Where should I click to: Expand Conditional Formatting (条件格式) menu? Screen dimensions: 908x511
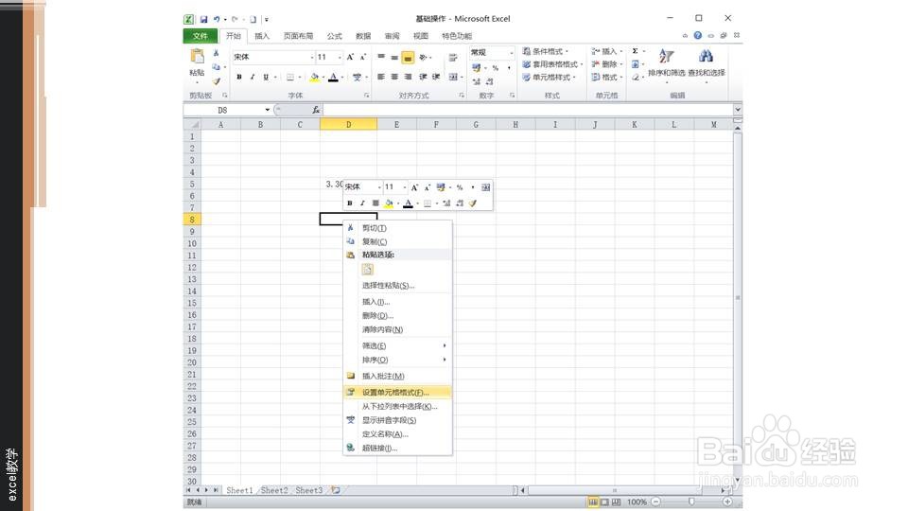click(x=546, y=51)
